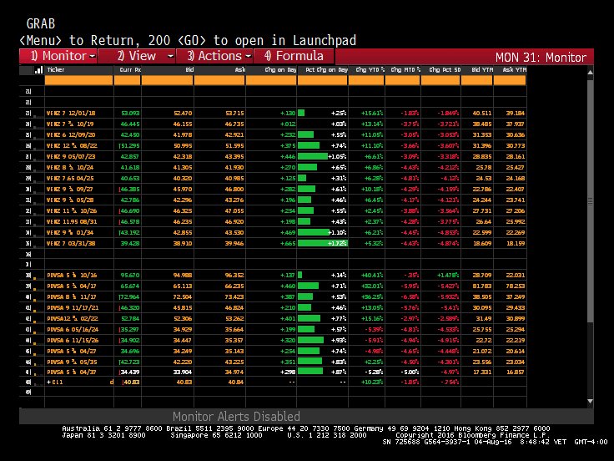Click the Ask column header
614x461 pixels.
(240, 70)
